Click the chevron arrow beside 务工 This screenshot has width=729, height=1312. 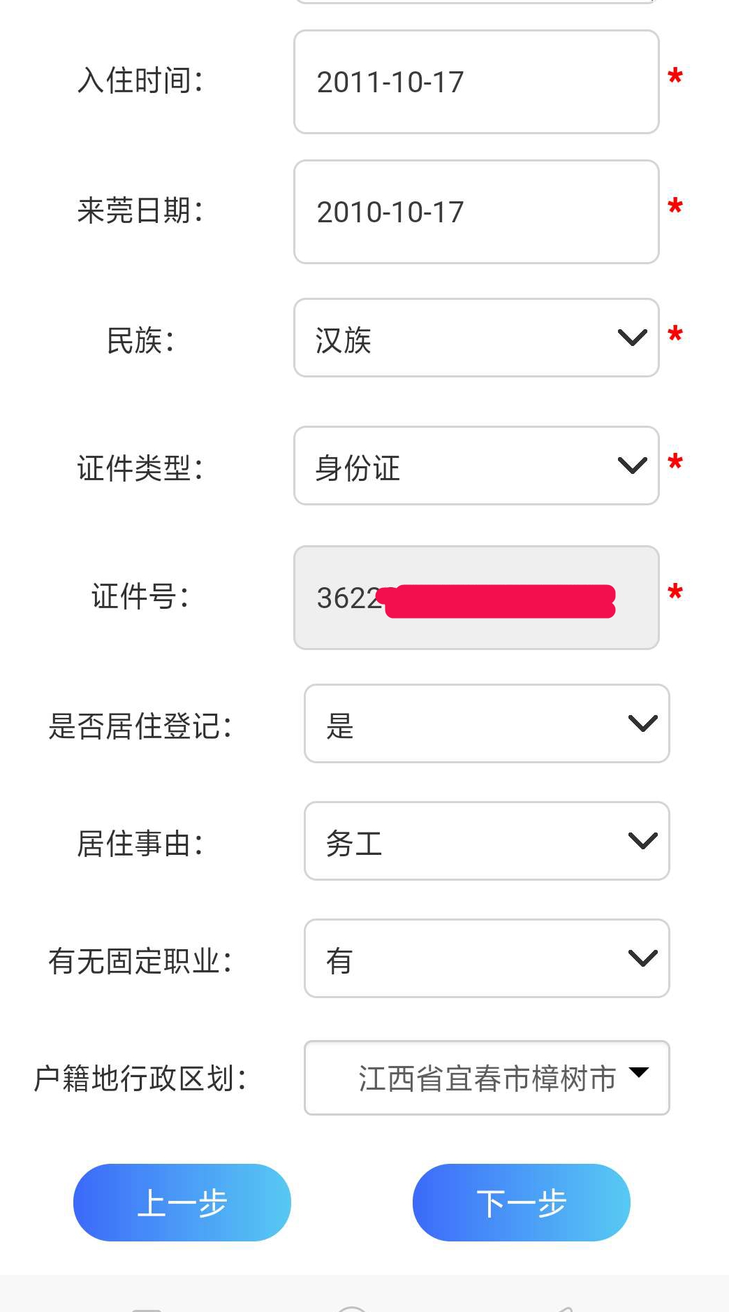pyautogui.click(x=643, y=841)
